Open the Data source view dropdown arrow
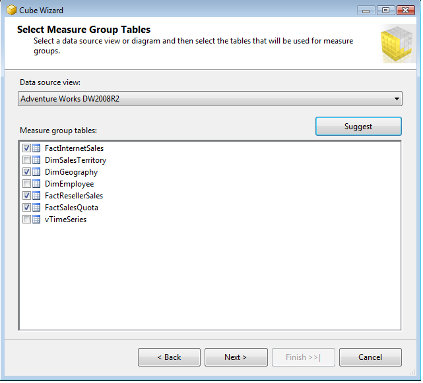The image size is (423, 383). tap(397, 99)
